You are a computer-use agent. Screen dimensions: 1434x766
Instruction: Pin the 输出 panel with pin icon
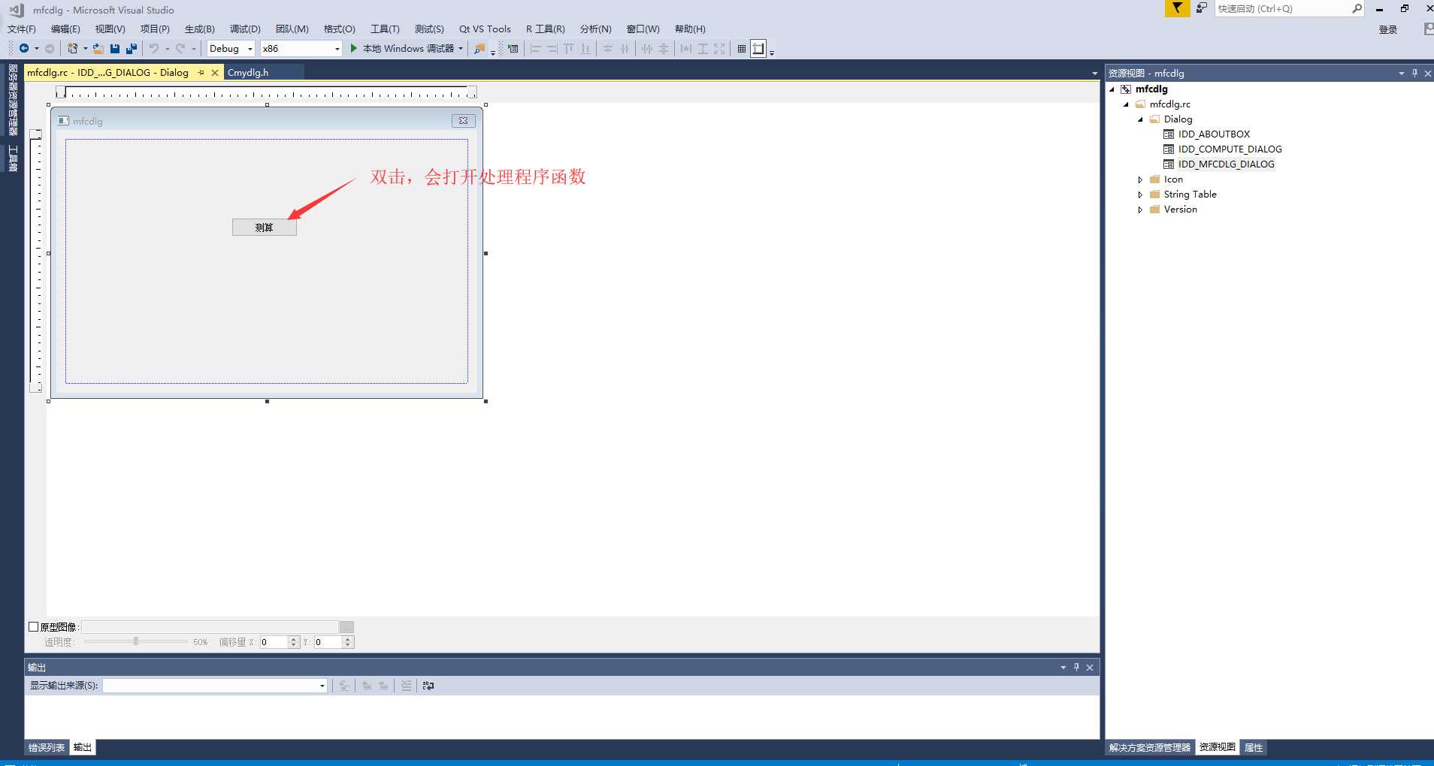[1076, 667]
